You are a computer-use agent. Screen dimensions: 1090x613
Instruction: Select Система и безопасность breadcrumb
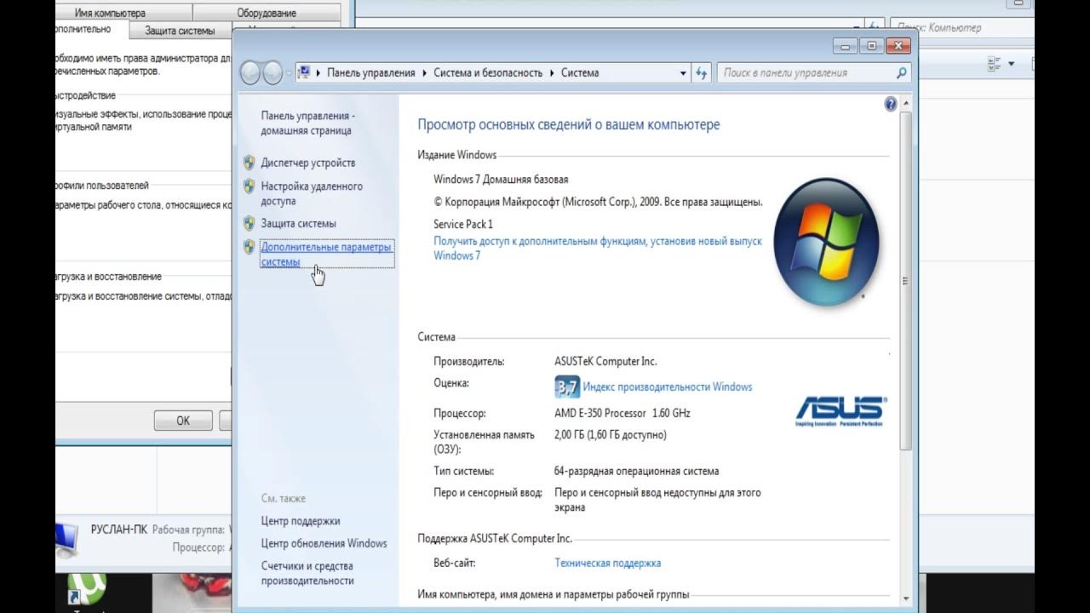488,73
